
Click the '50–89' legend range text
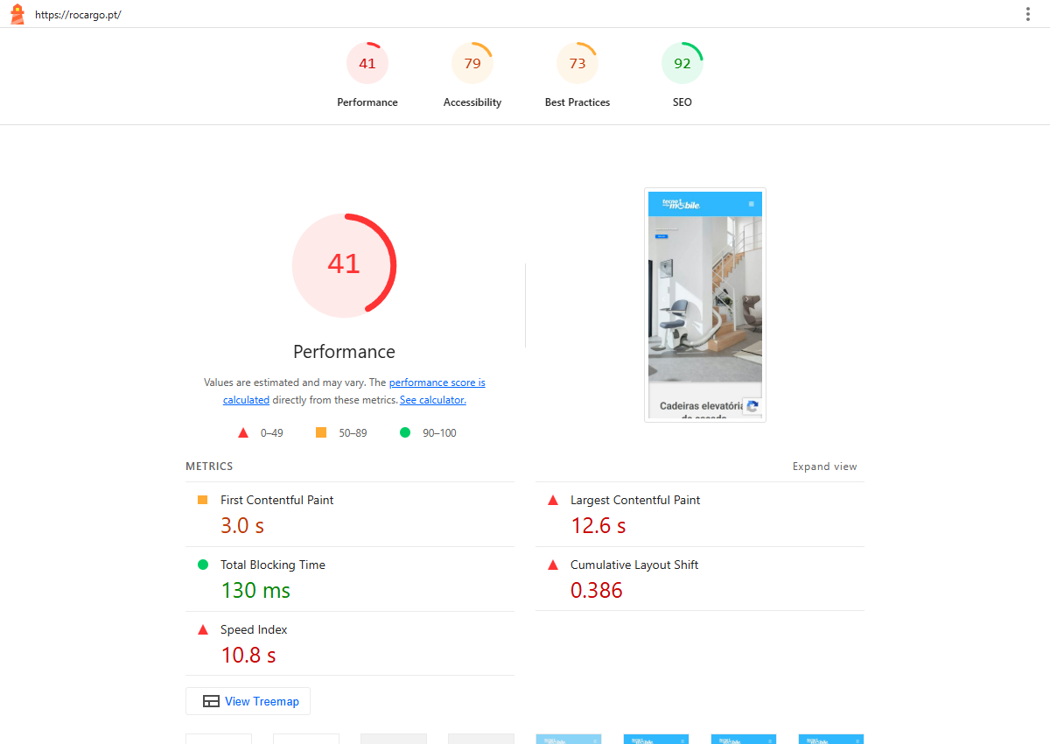click(x=353, y=433)
